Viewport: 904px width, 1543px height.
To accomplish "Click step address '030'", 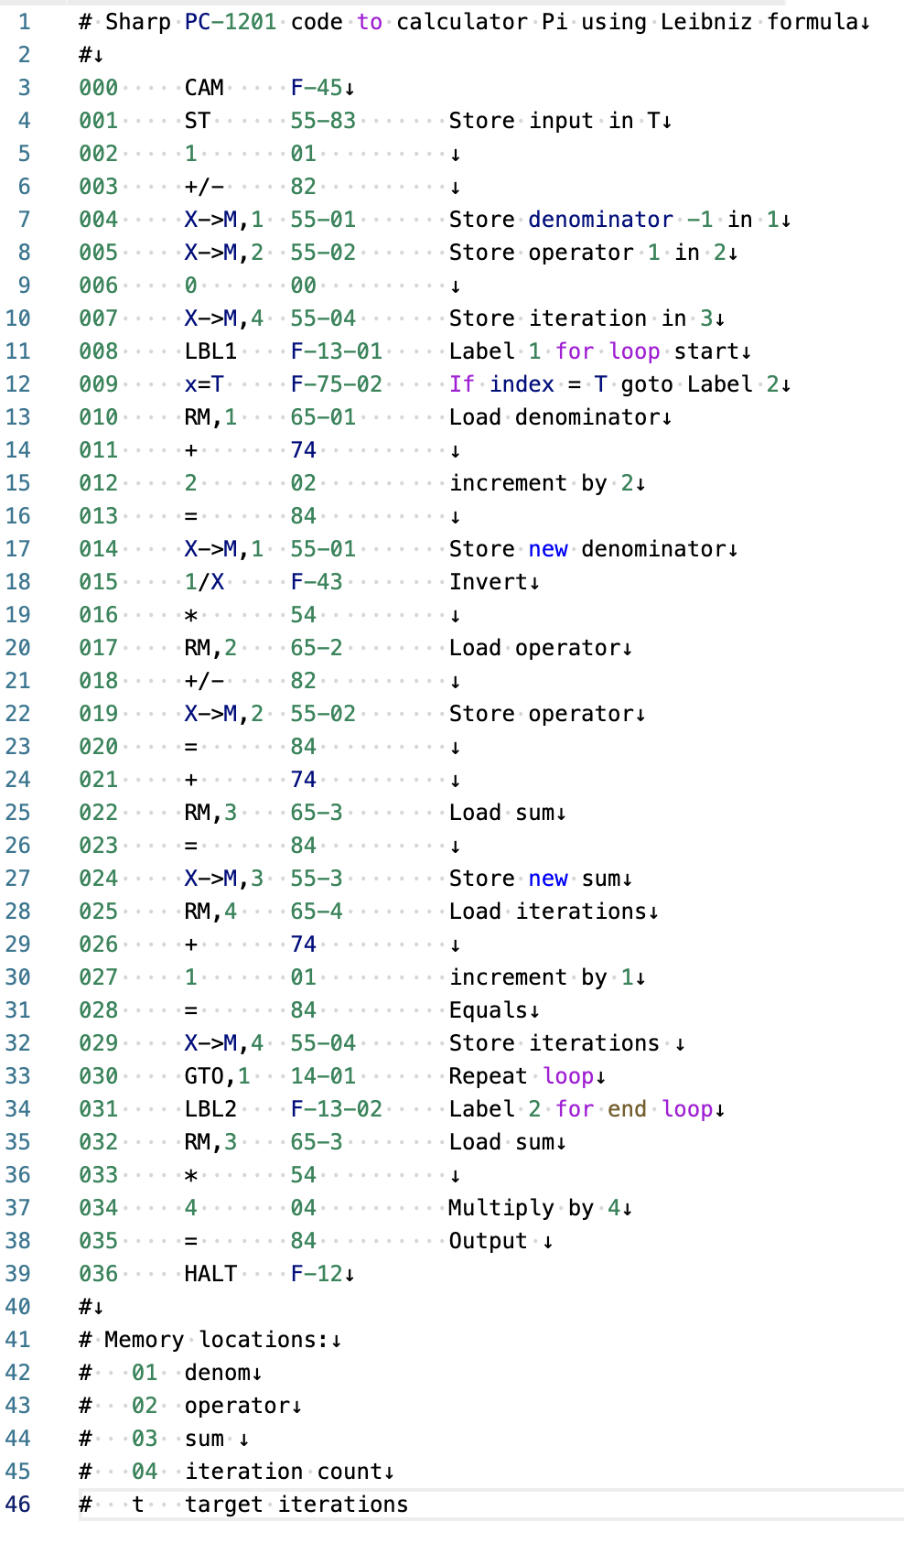I will (98, 1076).
